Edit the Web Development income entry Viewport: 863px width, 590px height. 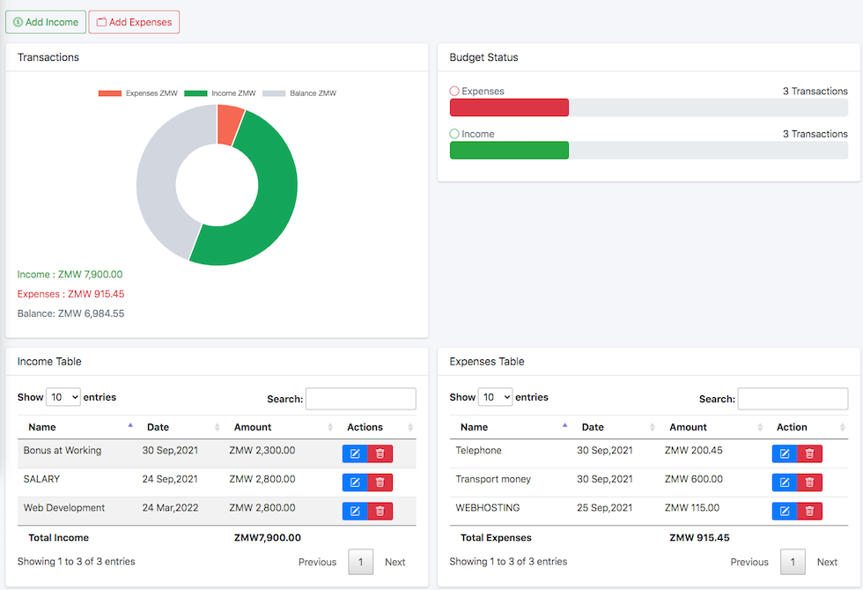pyautogui.click(x=355, y=511)
